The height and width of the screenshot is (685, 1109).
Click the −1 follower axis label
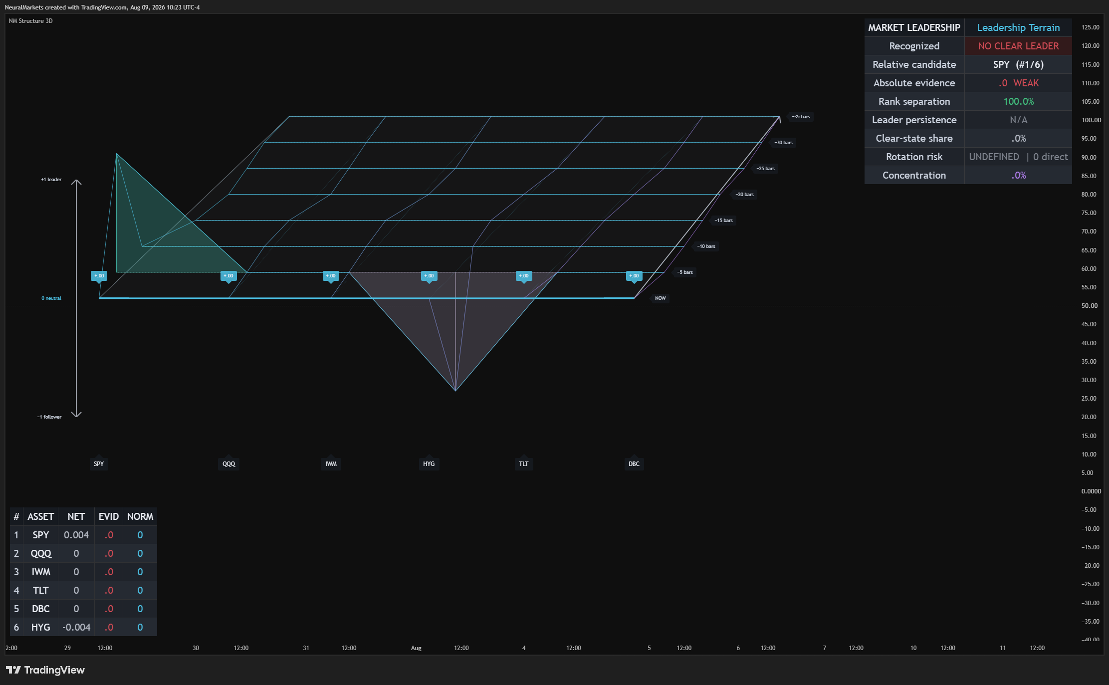49,417
